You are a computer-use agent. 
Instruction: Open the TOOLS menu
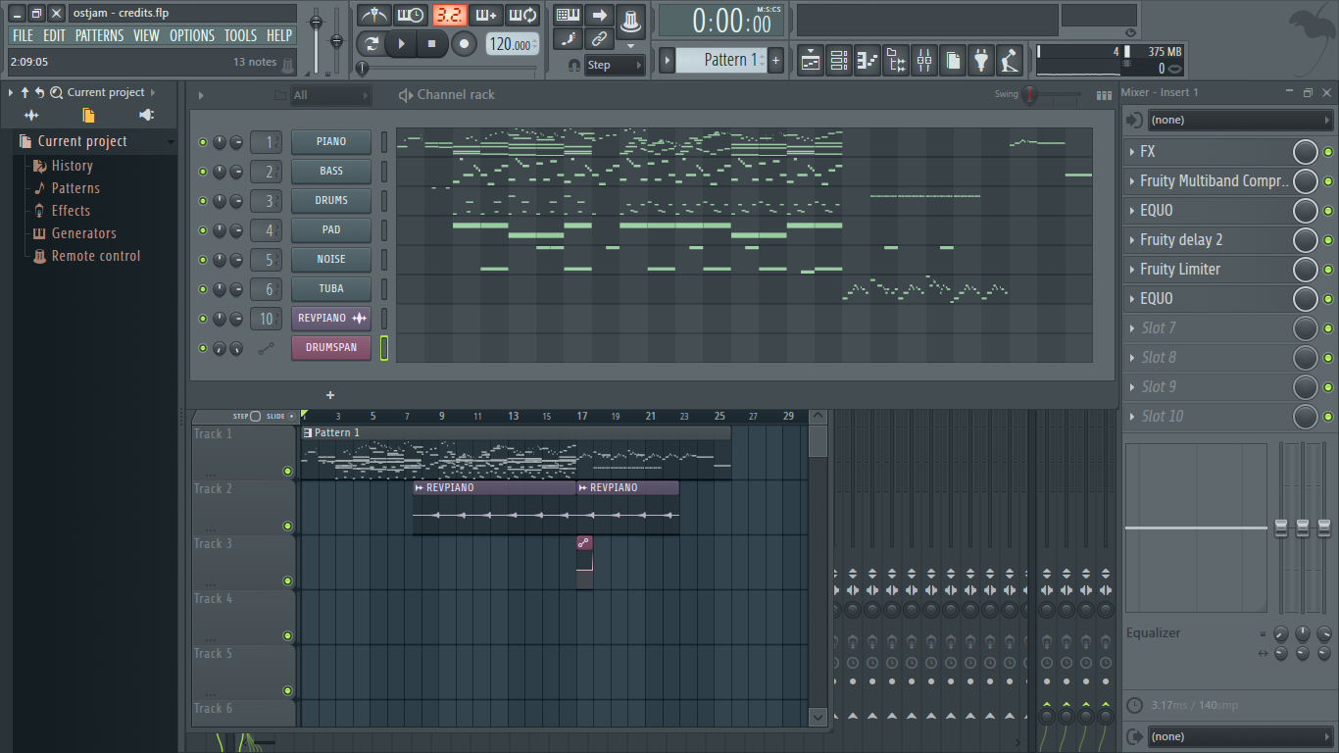coord(240,35)
